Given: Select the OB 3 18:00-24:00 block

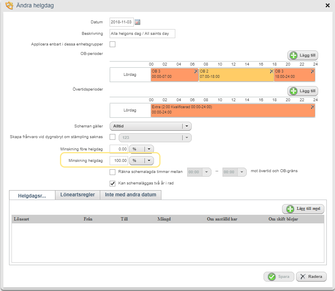Looking at the screenshot, I should (x=294, y=75).
